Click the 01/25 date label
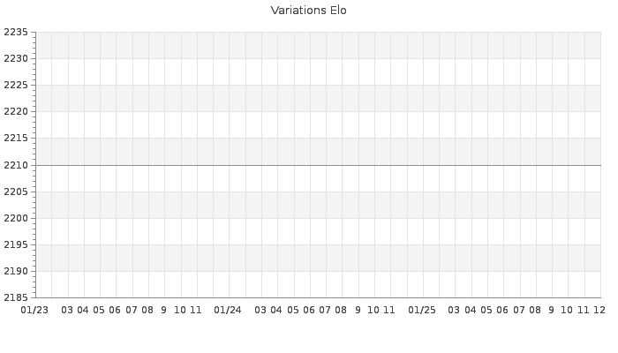 tap(422, 310)
